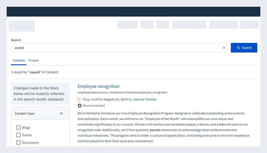Click the 'Recommended' label text
The width and height of the screenshot is (267, 153).
[x=94, y=105]
